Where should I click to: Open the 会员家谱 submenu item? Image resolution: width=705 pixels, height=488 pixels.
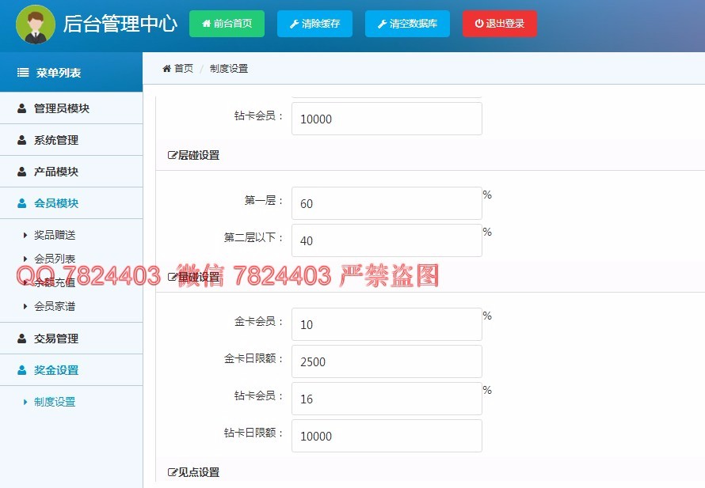(x=55, y=306)
